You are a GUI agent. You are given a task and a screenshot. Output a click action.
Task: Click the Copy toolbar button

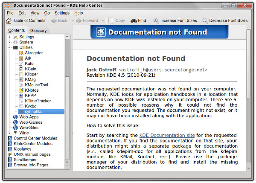(117, 20)
